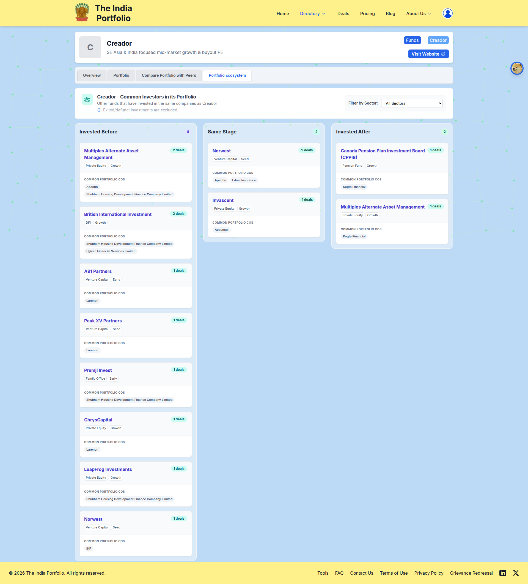Screen dimensions: 528x584
Task: Click the Pension Fund tag on CPPIB
Action: pyautogui.click(x=352, y=166)
